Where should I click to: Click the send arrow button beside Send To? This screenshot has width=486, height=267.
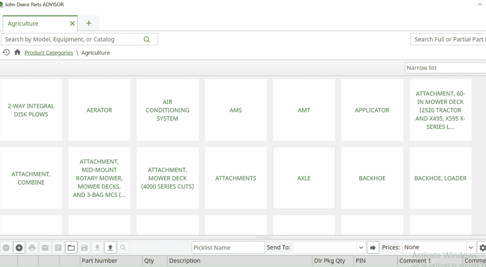[373, 247]
